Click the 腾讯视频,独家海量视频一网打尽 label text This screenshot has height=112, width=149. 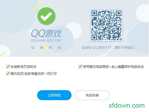[x=34, y=74]
